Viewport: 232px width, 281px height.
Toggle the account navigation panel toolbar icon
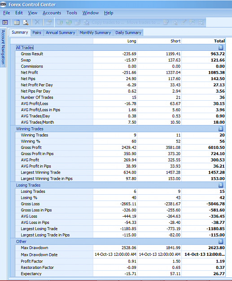(5, 22)
